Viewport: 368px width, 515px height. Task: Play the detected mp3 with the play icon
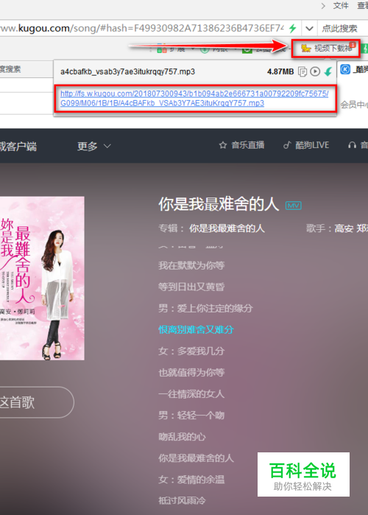(315, 71)
